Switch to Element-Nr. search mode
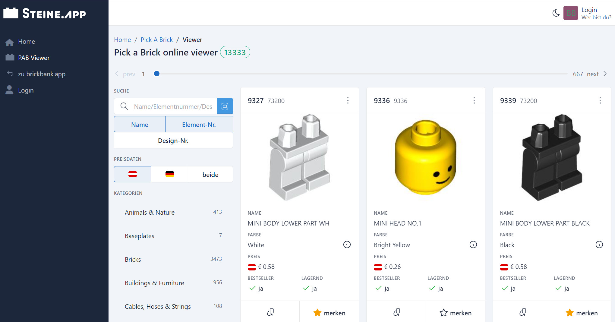The image size is (615, 322). 199,124
